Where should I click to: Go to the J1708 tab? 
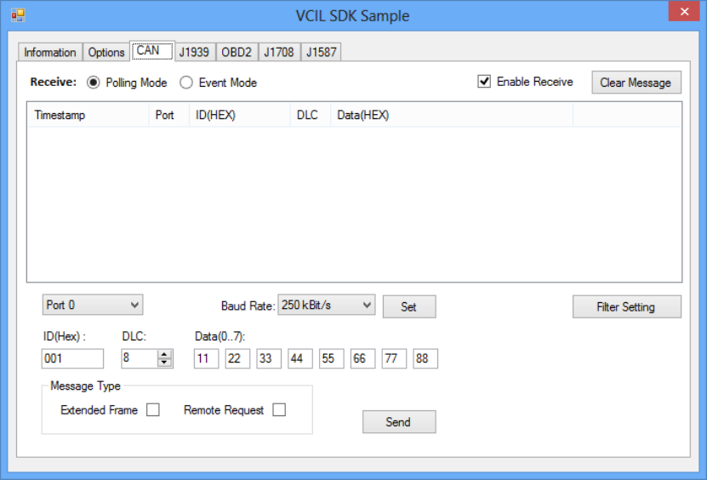tap(279, 52)
